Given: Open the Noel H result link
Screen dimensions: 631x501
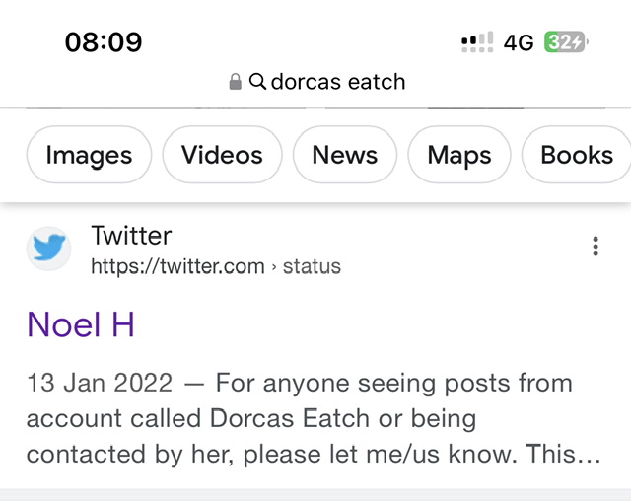Looking at the screenshot, I should (81, 324).
